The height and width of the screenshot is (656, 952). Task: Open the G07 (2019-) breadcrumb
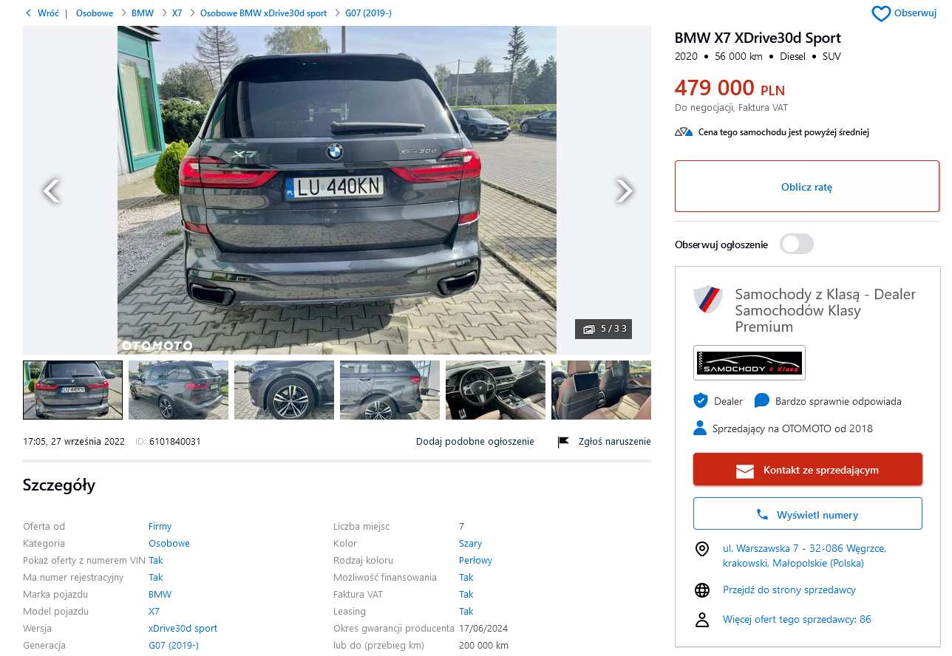[x=368, y=13]
